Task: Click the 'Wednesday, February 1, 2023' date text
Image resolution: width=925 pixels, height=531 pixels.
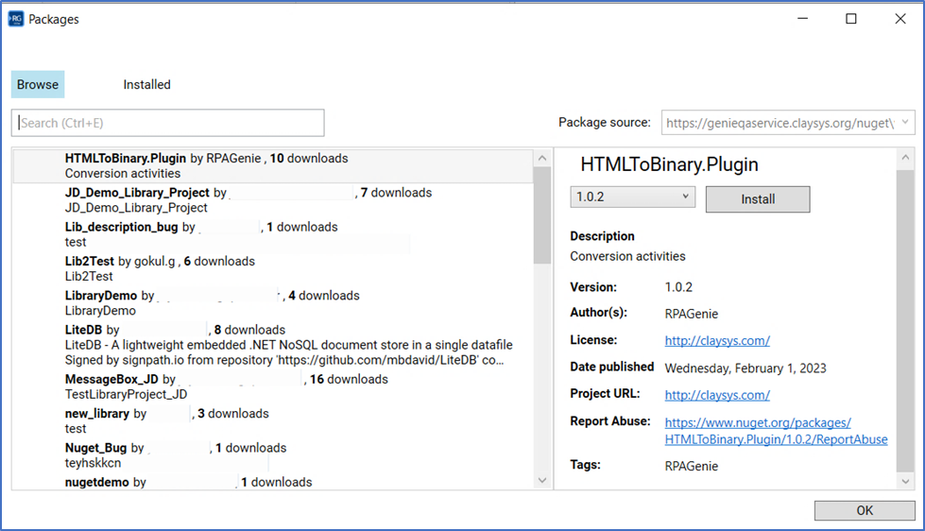Action: pyautogui.click(x=745, y=368)
